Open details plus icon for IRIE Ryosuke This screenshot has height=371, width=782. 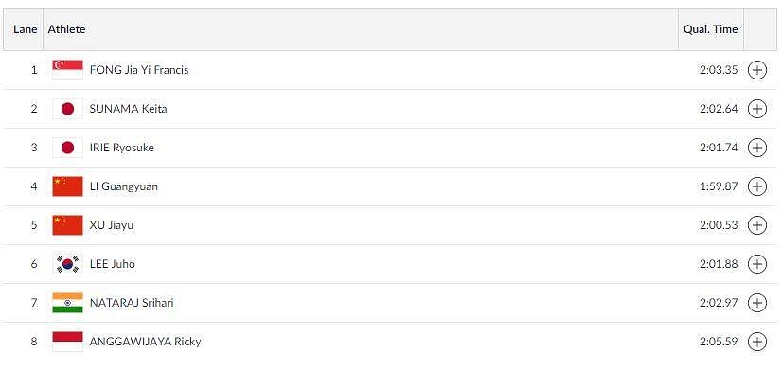pos(756,148)
